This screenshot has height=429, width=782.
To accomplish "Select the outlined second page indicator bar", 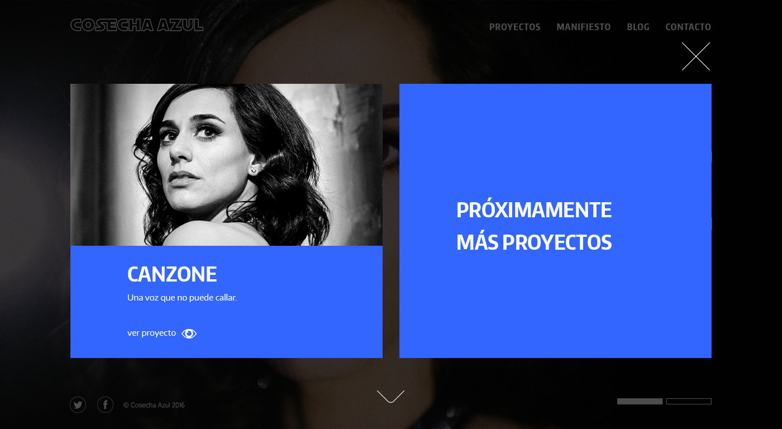I will point(689,401).
